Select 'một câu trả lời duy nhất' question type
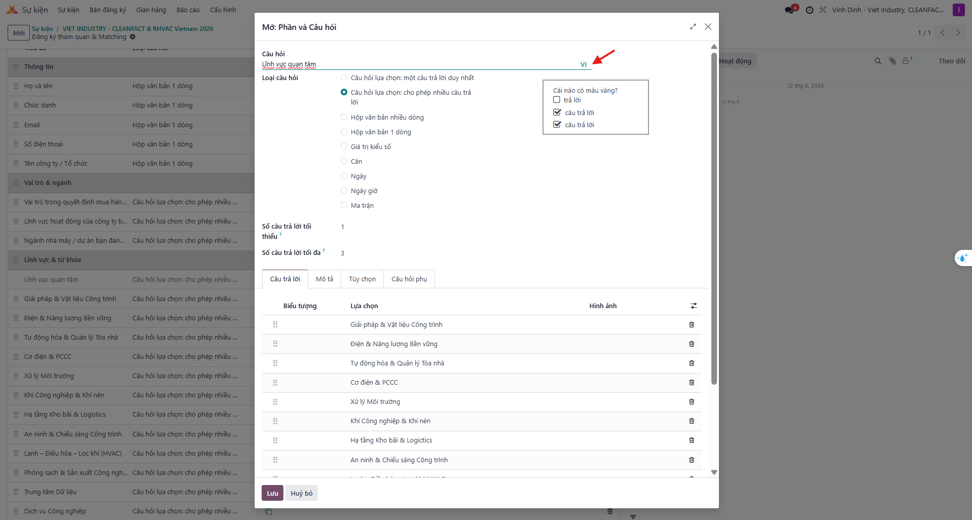972x520 pixels. (344, 78)
